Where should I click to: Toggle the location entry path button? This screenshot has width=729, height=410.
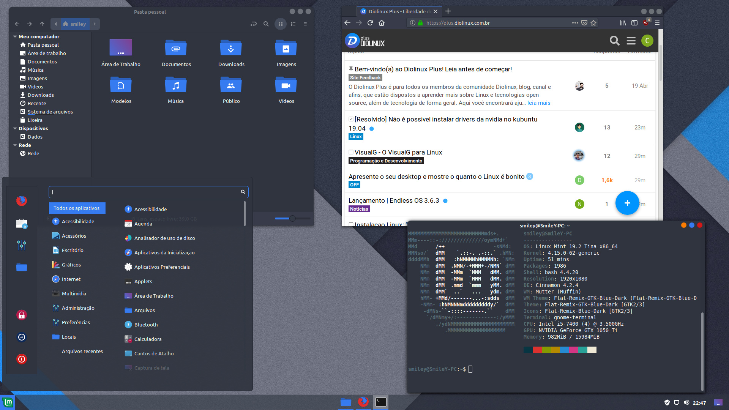click(x=254, y=24)
